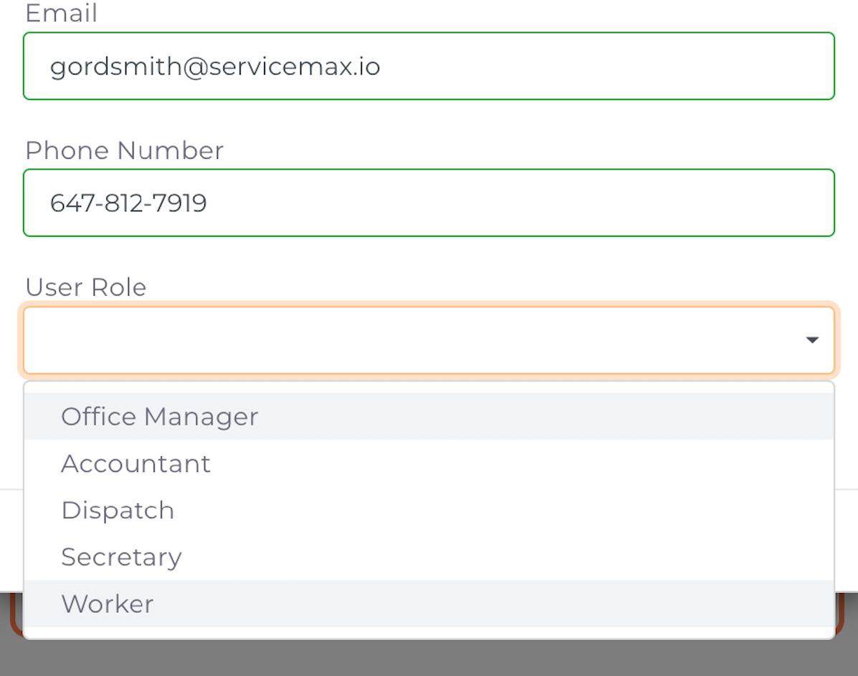Click the blank right side of Office Manager row
The height and width of the screenshot is (676, 858).
point(547,417)
